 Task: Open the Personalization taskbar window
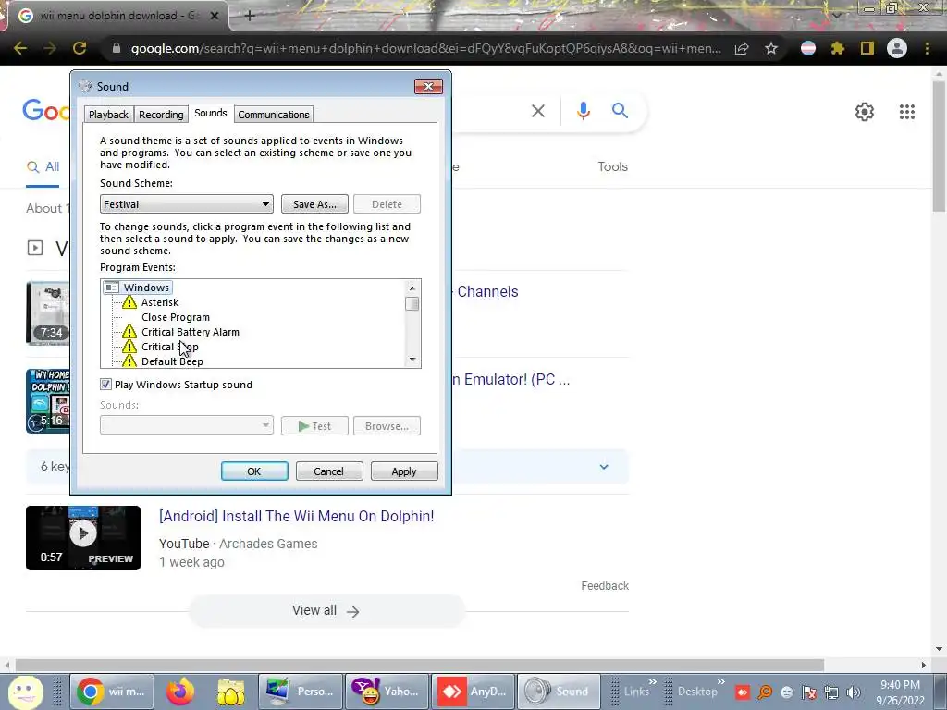click(x=301, y=692)
